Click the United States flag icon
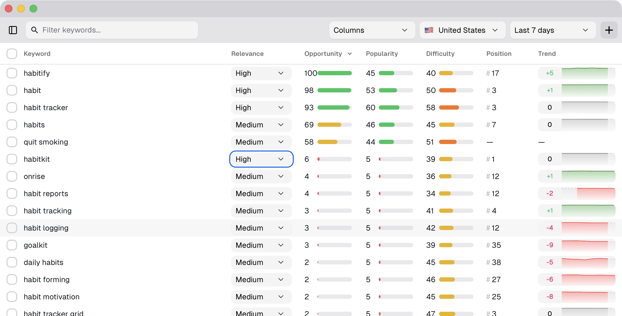This screenshot has width=622, height=316. pyautogui.click(x=429, y=30)
